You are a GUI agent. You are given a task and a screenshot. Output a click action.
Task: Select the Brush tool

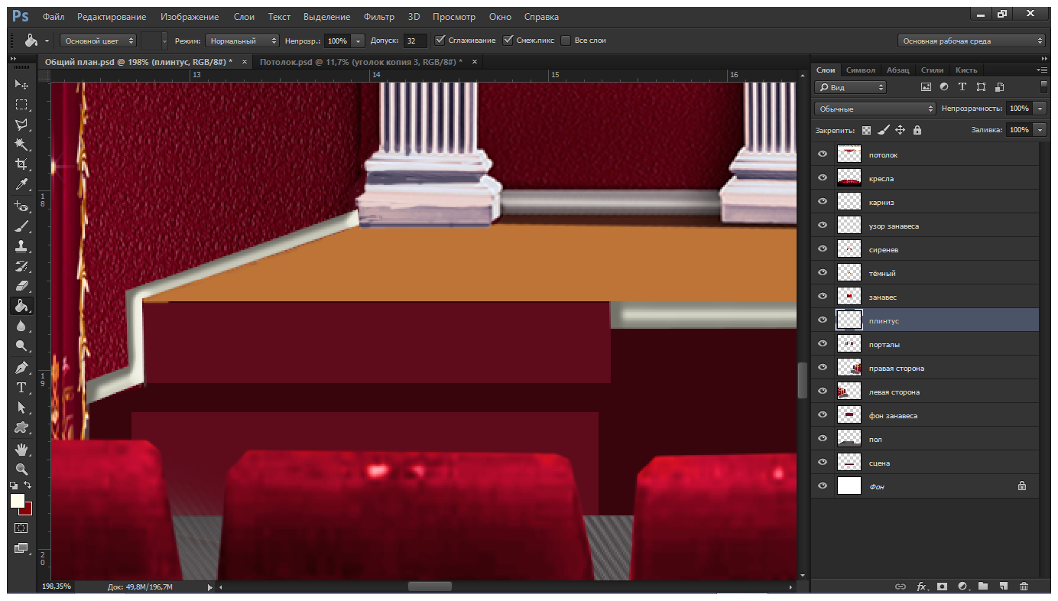point(21,226)
